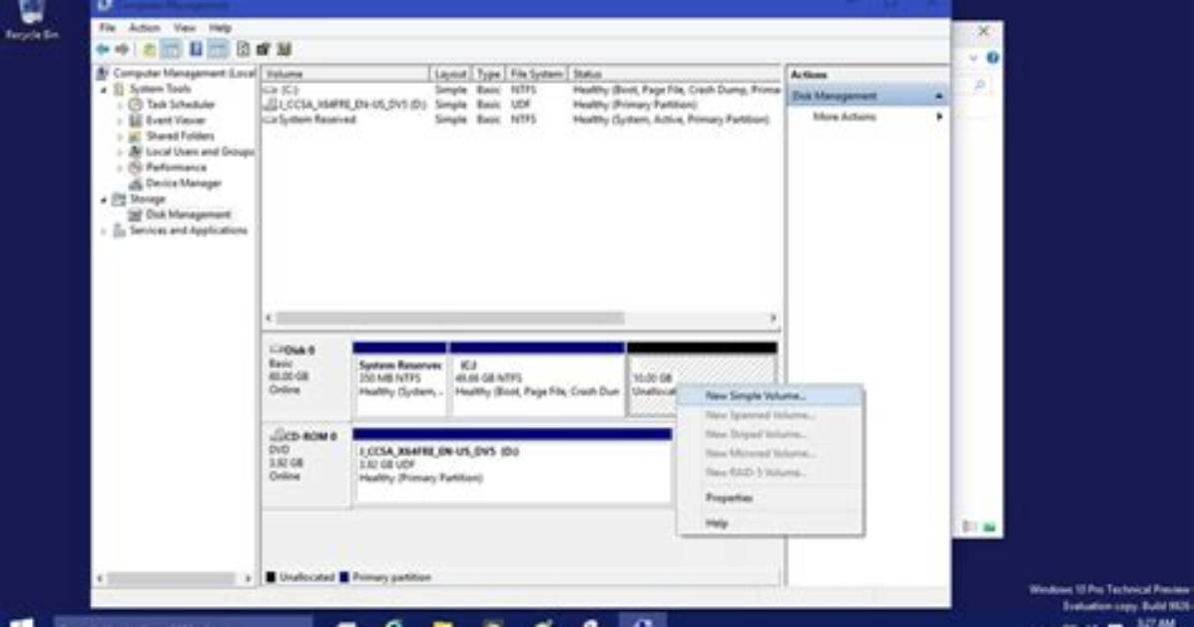Click the Computer Management root icon
The height and width of the screenshot is (627, 1194).
[x=103, y=73]
